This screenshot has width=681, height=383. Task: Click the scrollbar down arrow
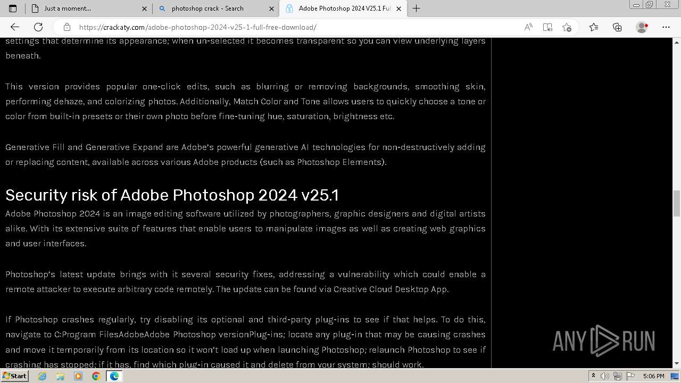pyautogui.click(x=677, y=364)
